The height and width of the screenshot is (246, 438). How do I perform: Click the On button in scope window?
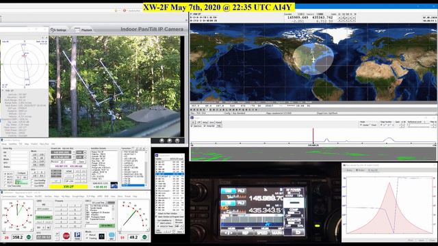[193, 122]
